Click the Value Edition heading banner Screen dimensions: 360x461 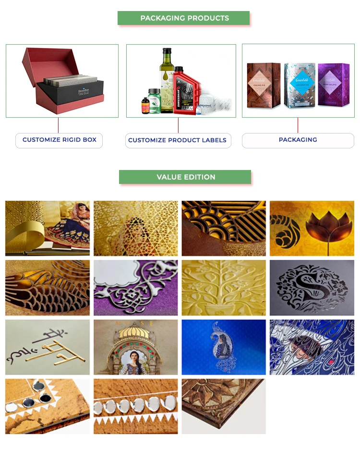coord(185,177)
